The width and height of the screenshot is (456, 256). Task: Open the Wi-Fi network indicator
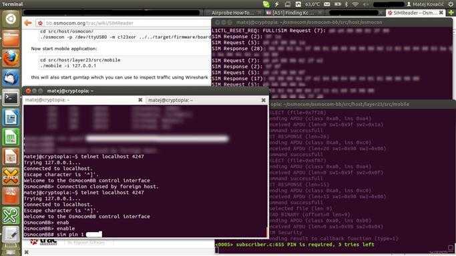pyautogui.click(x=355, y=4)
